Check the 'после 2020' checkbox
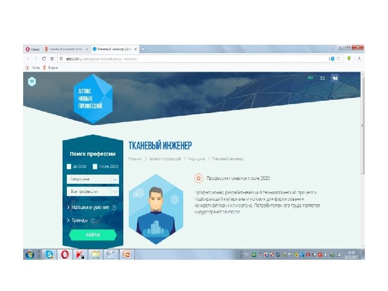The height and width of the screenshot is (291, 388). (95, 167)
